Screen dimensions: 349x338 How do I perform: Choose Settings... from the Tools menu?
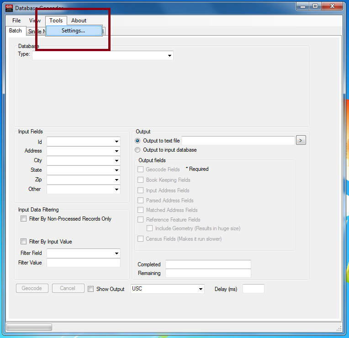pos(73,31)
